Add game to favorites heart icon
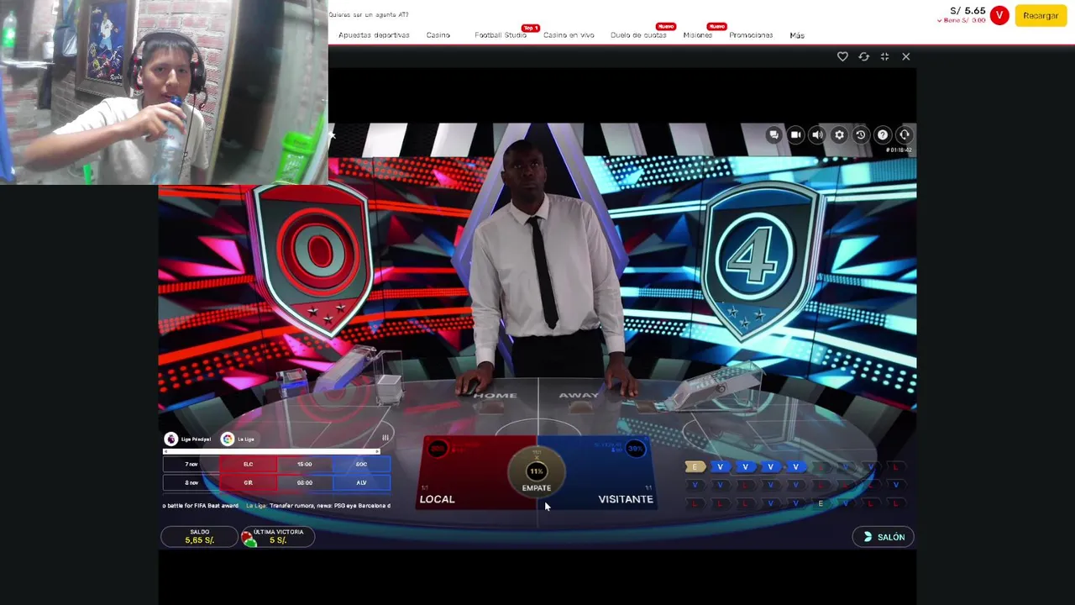1075x605 pixels. click(x=842, y=56)
